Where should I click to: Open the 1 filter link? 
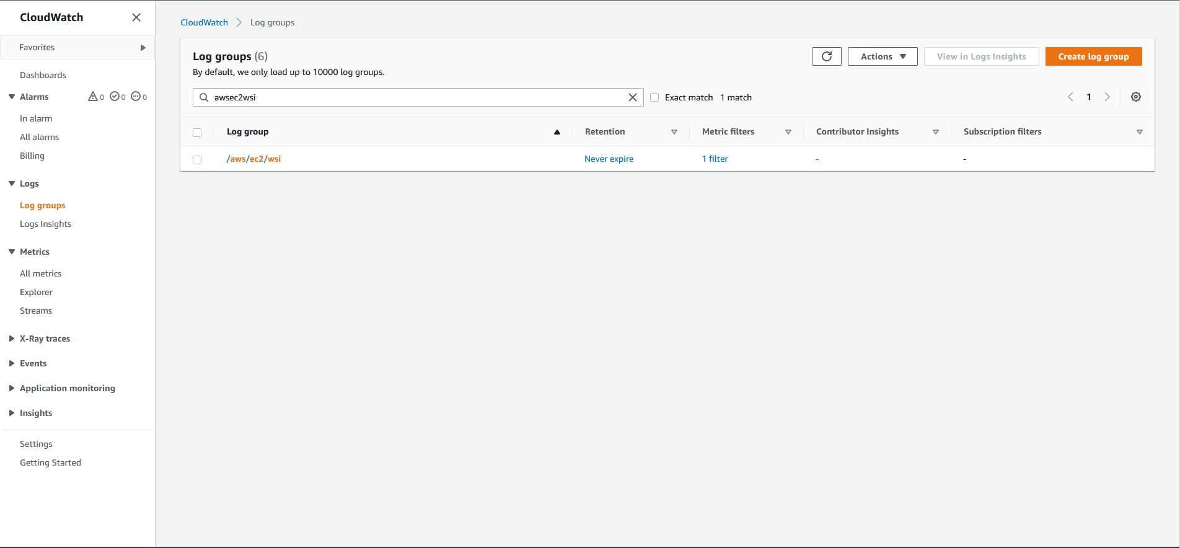715,159
